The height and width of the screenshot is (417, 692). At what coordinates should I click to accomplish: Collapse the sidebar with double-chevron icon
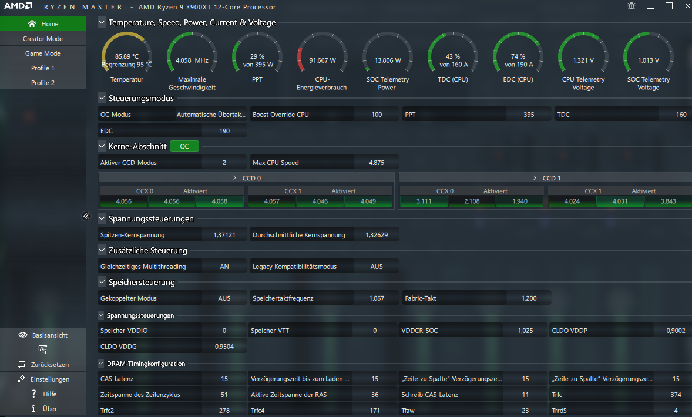86,216
